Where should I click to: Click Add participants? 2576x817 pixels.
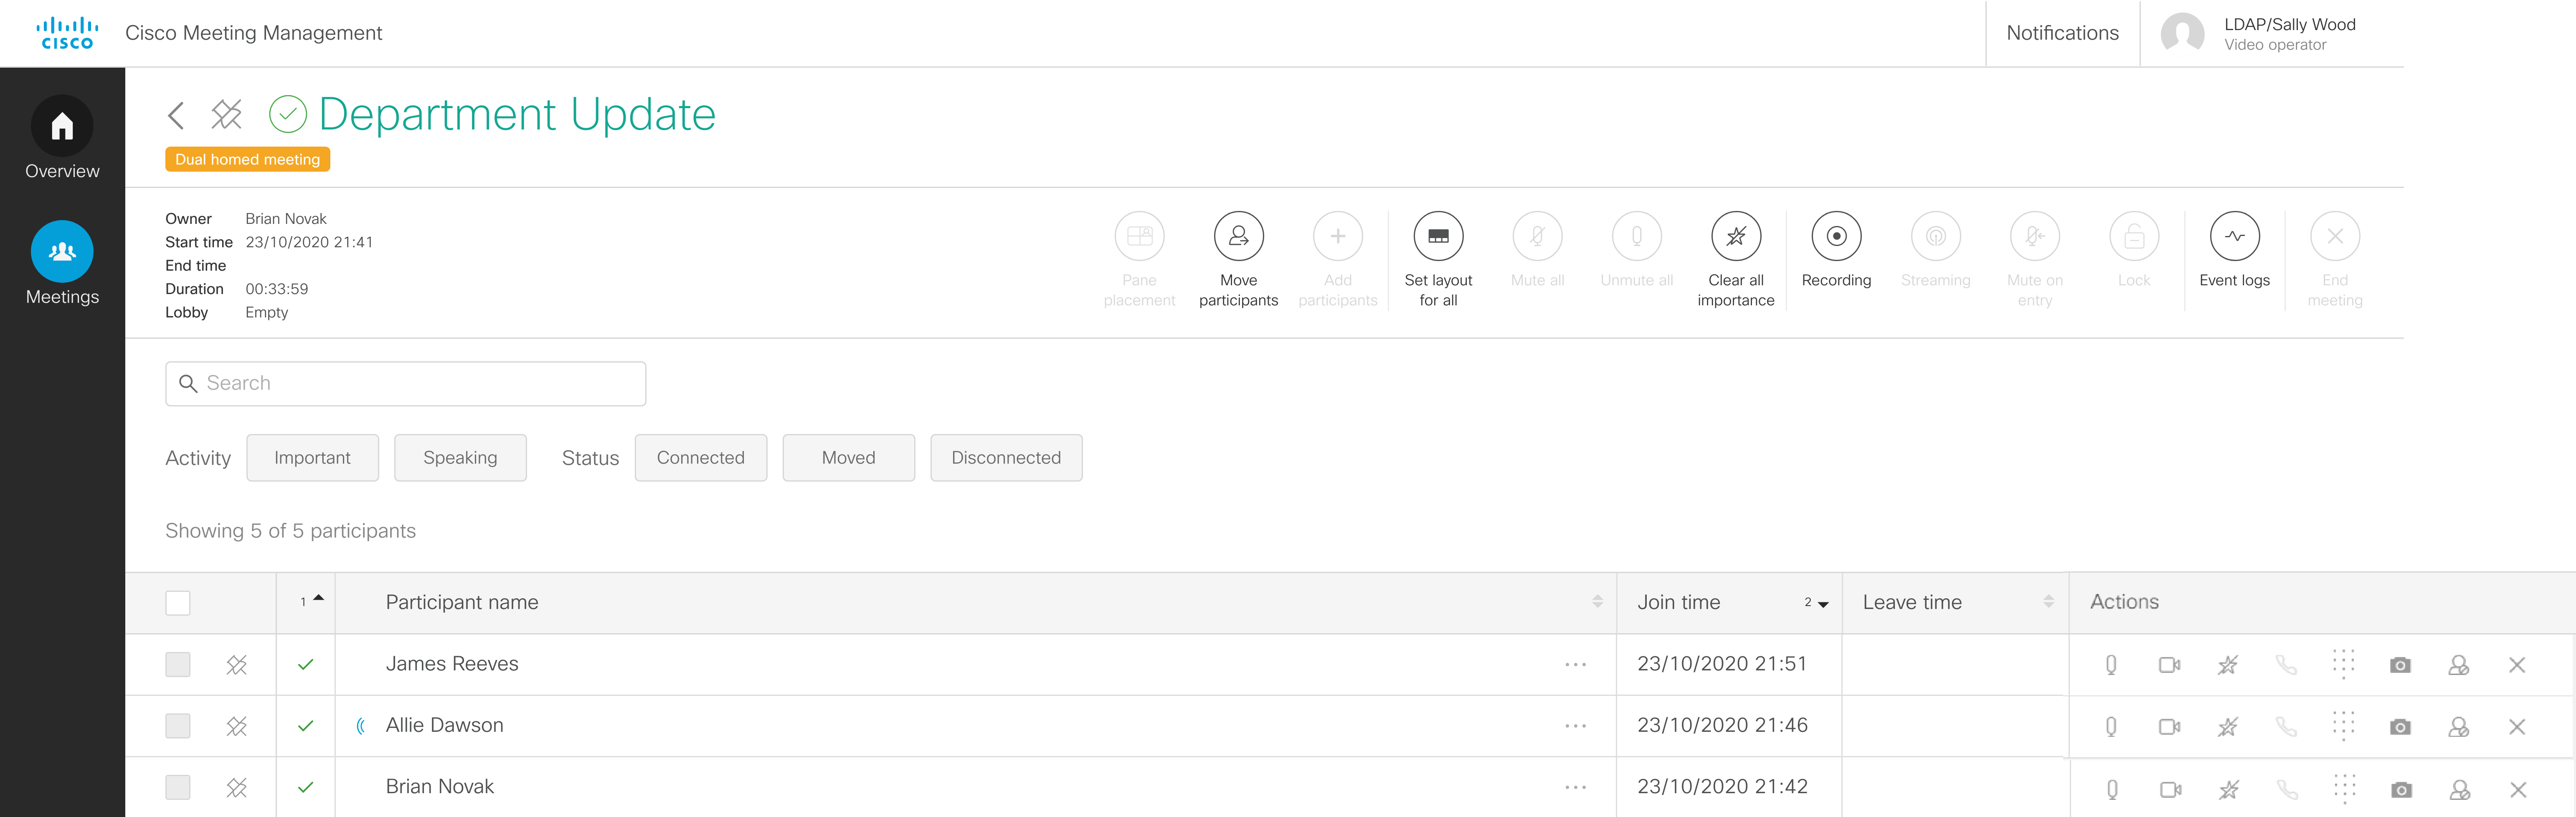1337,236
